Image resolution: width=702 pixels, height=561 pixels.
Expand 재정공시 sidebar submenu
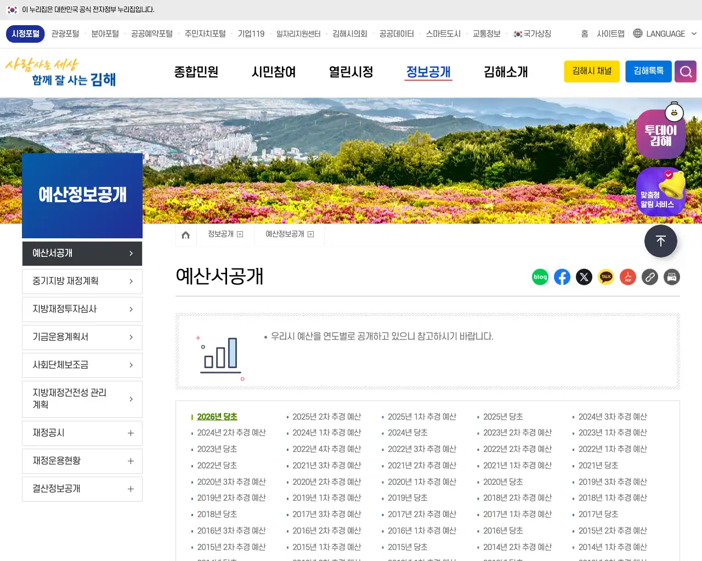[131, 433]
